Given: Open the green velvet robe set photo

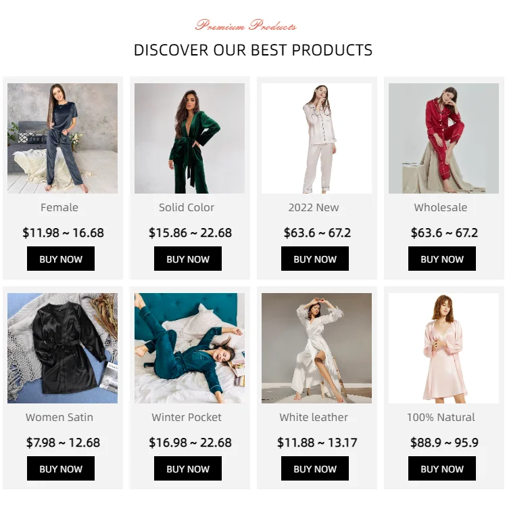Looking at the screenshot, I should pyautogui.click(x=190, y=138).
